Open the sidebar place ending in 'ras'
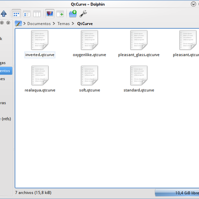Image resolution: width=199 pixels, height=199 pixels. 3,103
